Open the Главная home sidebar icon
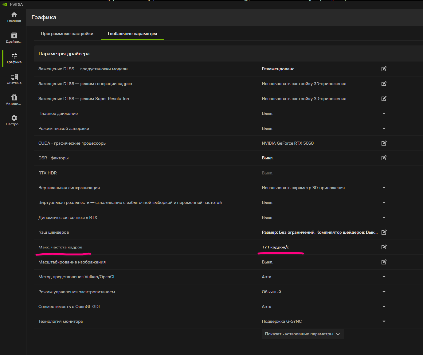Viewport: 423px width, 355px height. (x=14, y=17)
